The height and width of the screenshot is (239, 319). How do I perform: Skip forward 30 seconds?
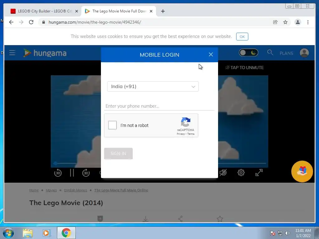tap(86, 173)
